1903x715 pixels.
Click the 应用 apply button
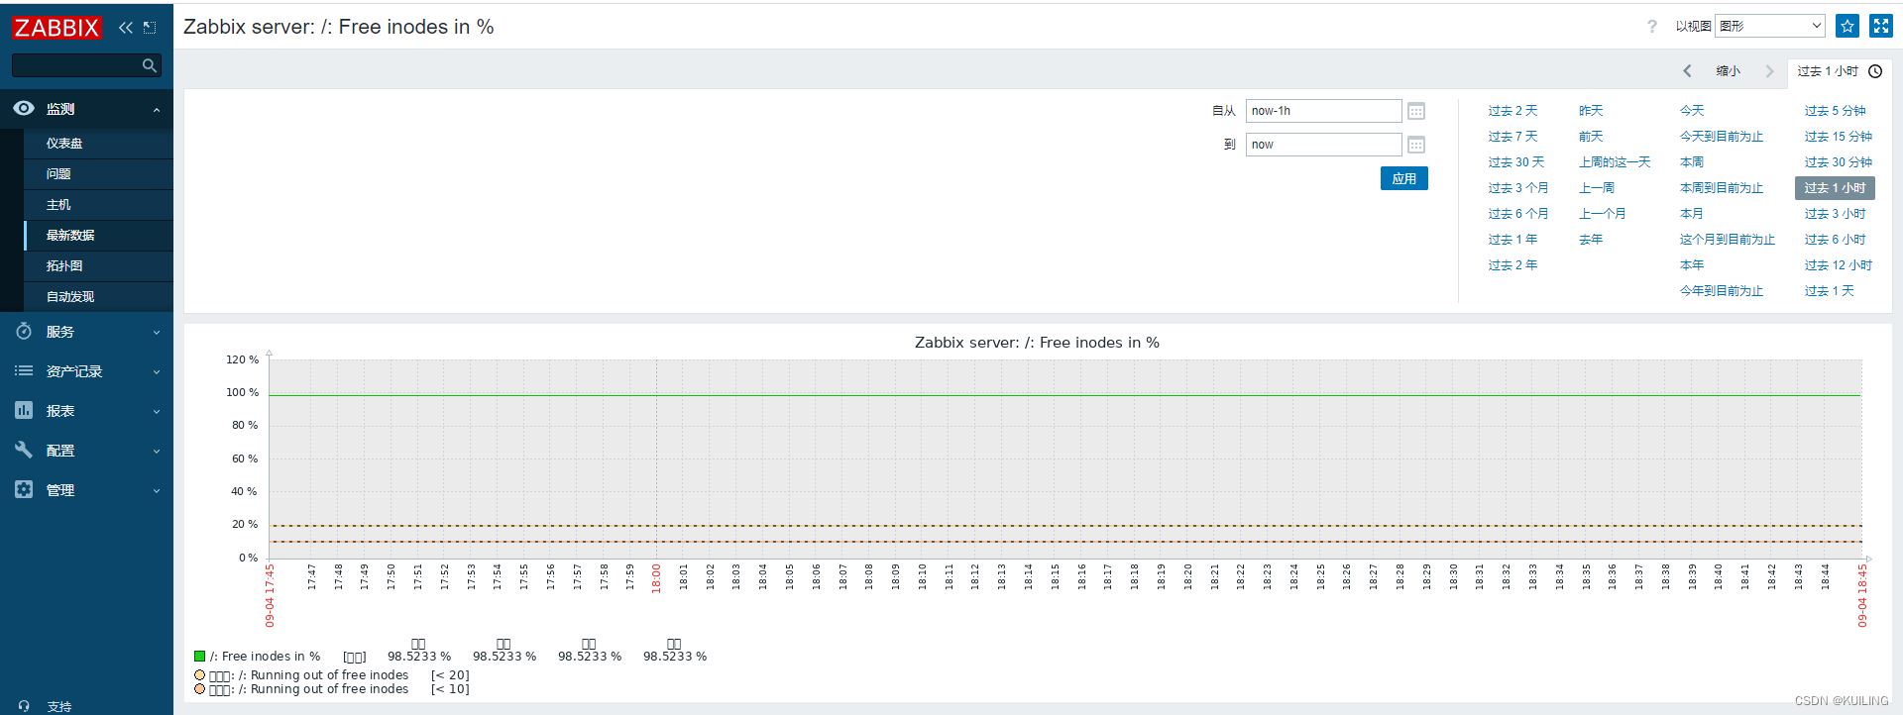pyautogui.click(x=1404, y=178)
